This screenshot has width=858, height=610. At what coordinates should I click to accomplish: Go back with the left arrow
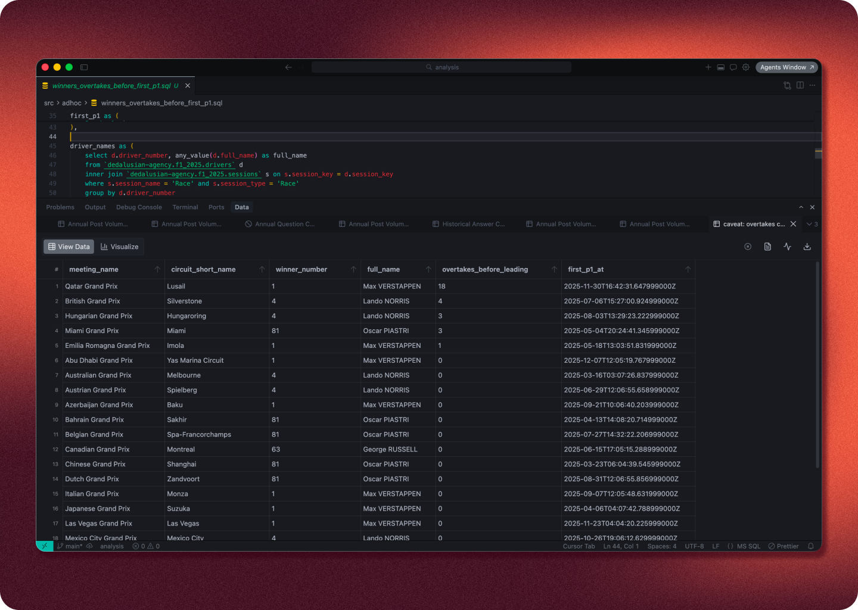point(288,67)
